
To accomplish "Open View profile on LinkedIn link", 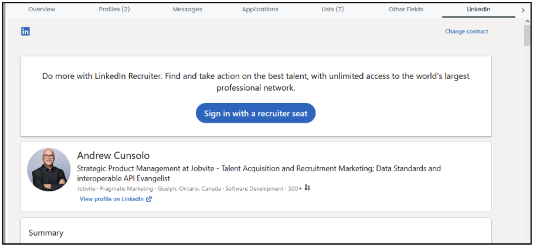I will [112, 199].
